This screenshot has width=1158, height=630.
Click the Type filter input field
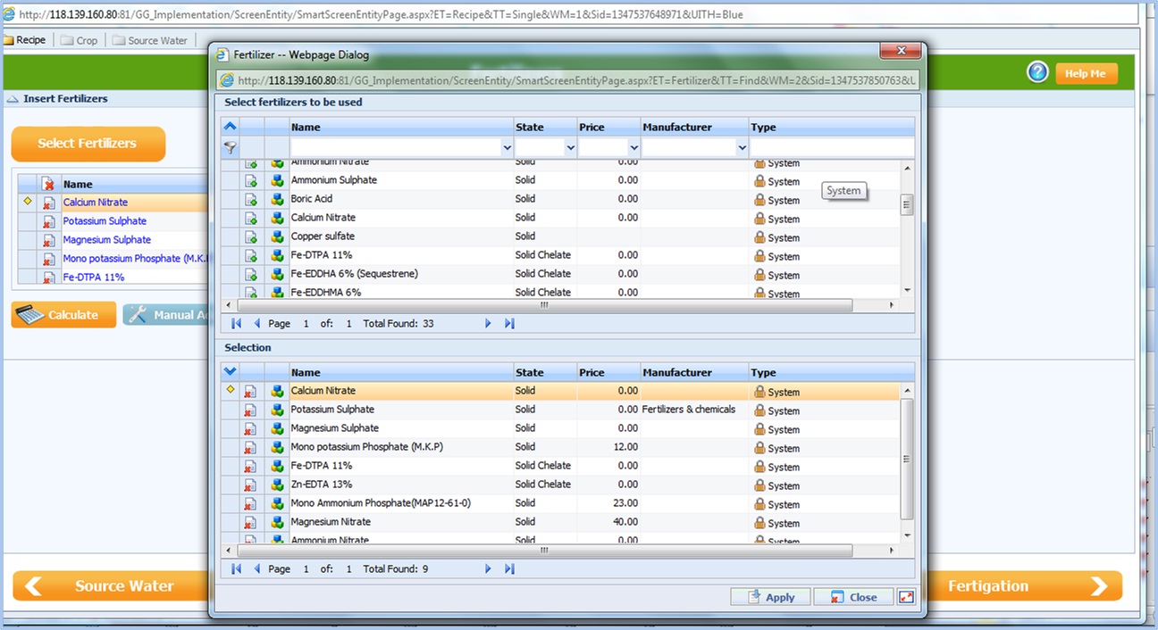click(x=832, y=148)
